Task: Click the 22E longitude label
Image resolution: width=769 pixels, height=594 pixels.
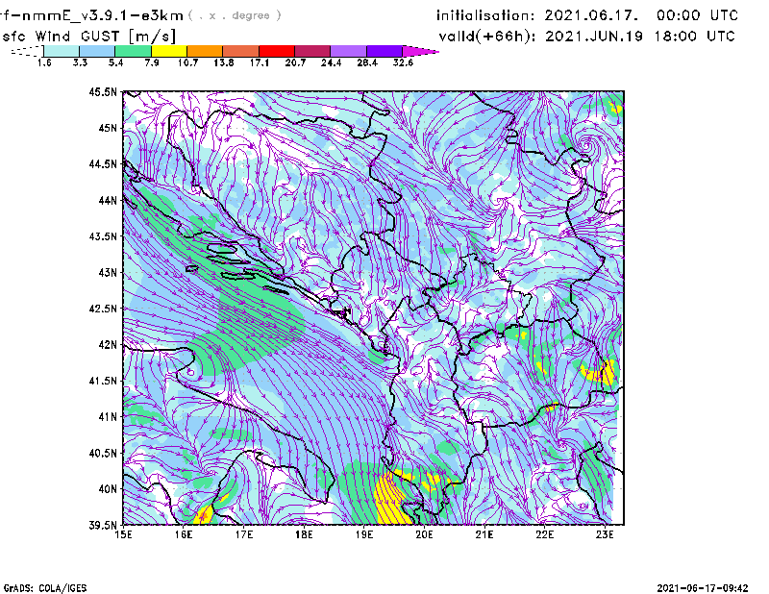Action: tap(544, 534)
